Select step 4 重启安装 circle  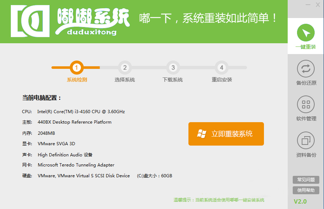pos(222,67)
